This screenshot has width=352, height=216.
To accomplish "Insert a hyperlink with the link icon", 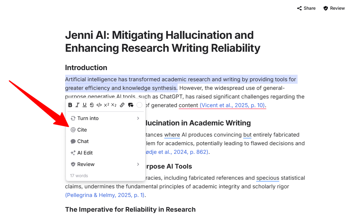I will point(122,105).
